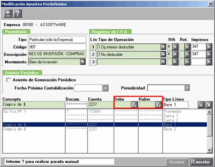
Task: Click the Impresos field 347 on line 1
Action: (x=199, y=47)
